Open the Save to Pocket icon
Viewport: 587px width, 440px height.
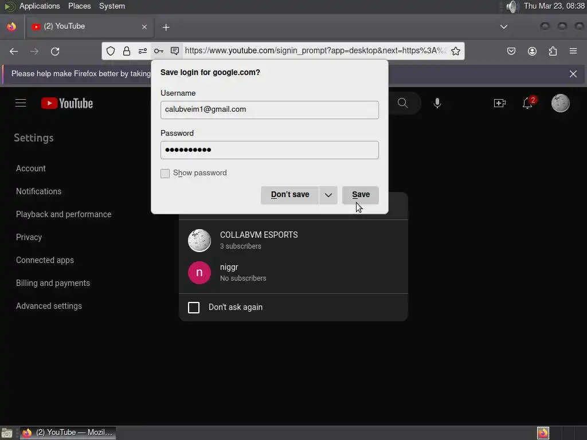511,51
